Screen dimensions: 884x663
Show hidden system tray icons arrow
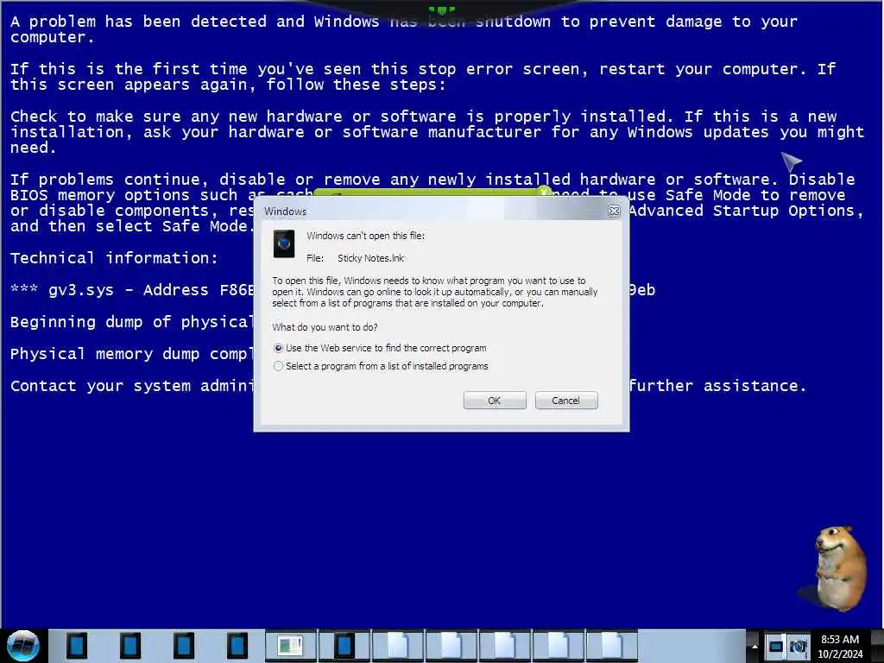[x=755, y=647]
